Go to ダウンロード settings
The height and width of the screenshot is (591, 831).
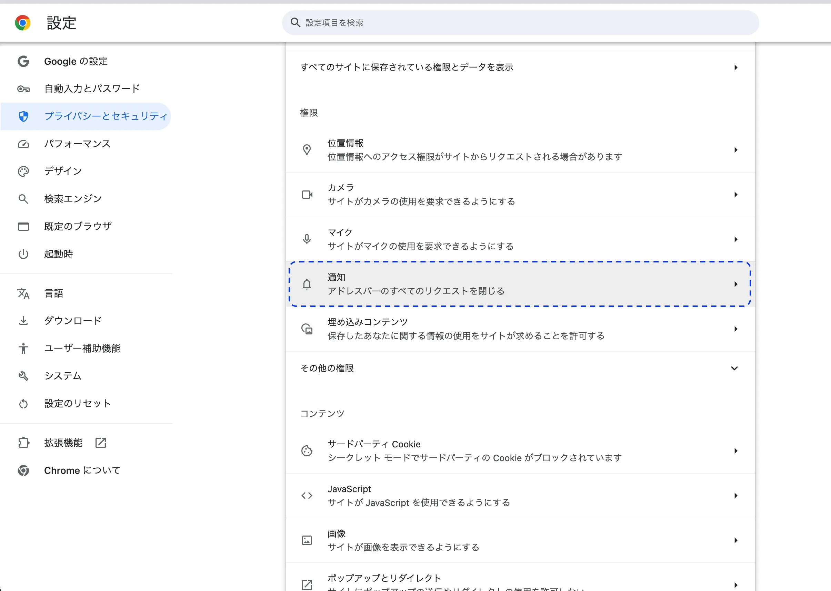(86, 321)
